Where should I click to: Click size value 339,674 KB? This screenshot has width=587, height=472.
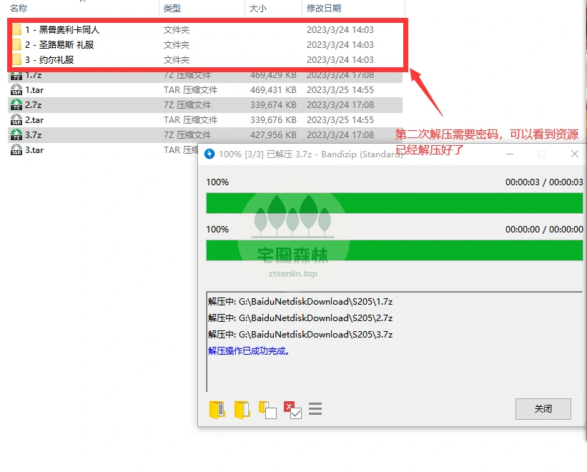tap(273, 105)
